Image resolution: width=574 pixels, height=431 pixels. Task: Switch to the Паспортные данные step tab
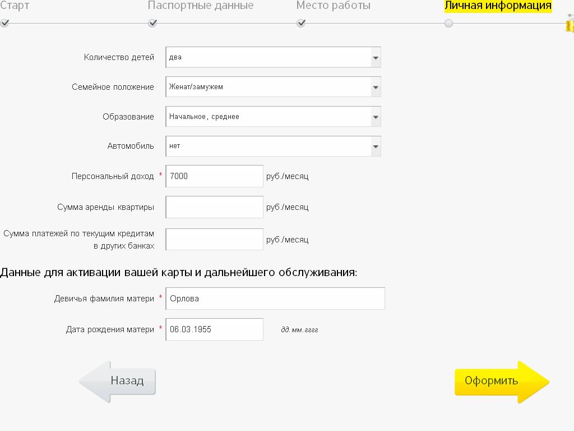tap(201, 6)
